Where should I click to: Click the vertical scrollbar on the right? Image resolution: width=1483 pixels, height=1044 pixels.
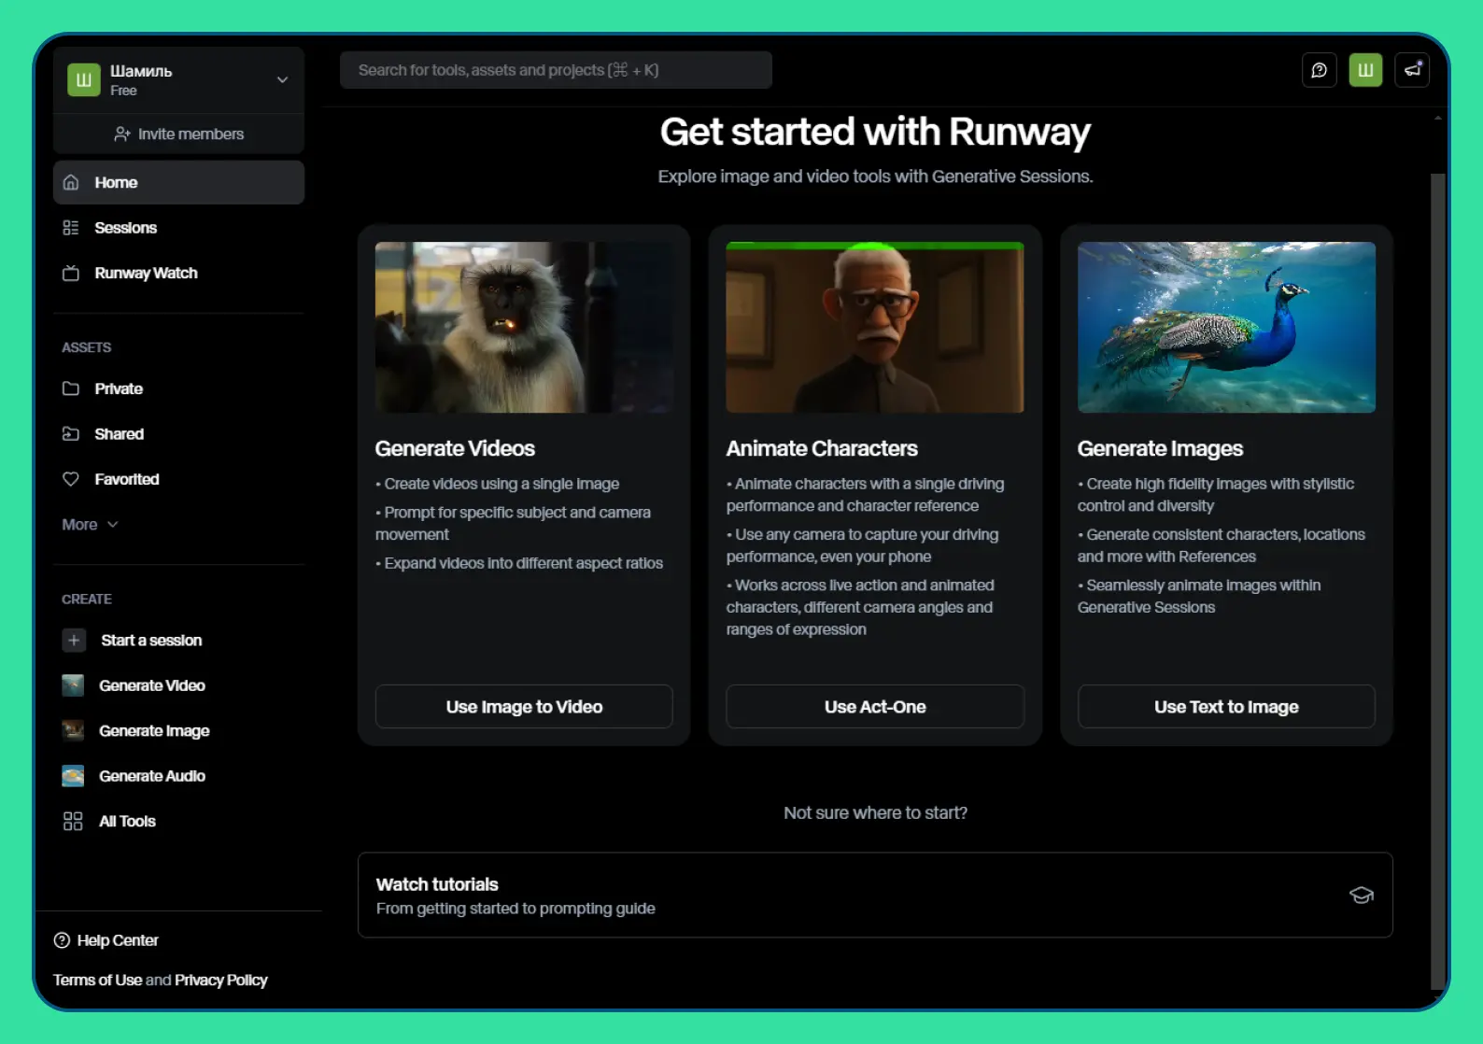click(1437, 560)
